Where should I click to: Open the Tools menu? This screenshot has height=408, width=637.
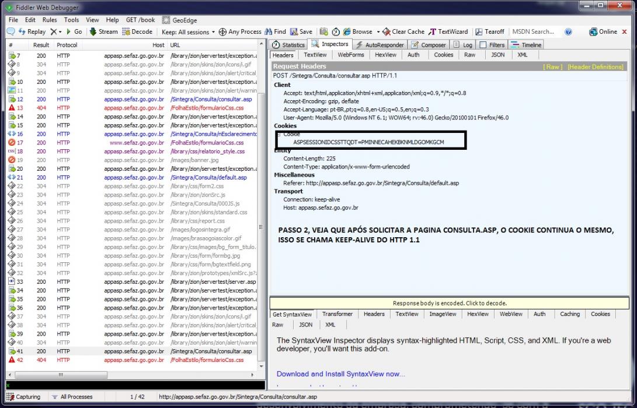[71, 20]
